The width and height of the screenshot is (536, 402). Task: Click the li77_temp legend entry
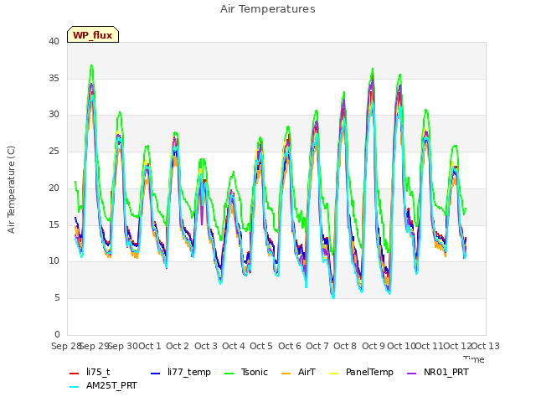[181, 372]
